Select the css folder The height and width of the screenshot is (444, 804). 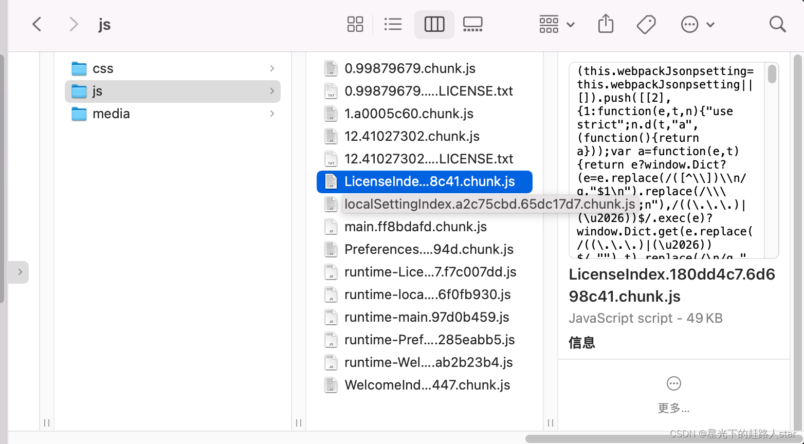click(x=173, y=68)
